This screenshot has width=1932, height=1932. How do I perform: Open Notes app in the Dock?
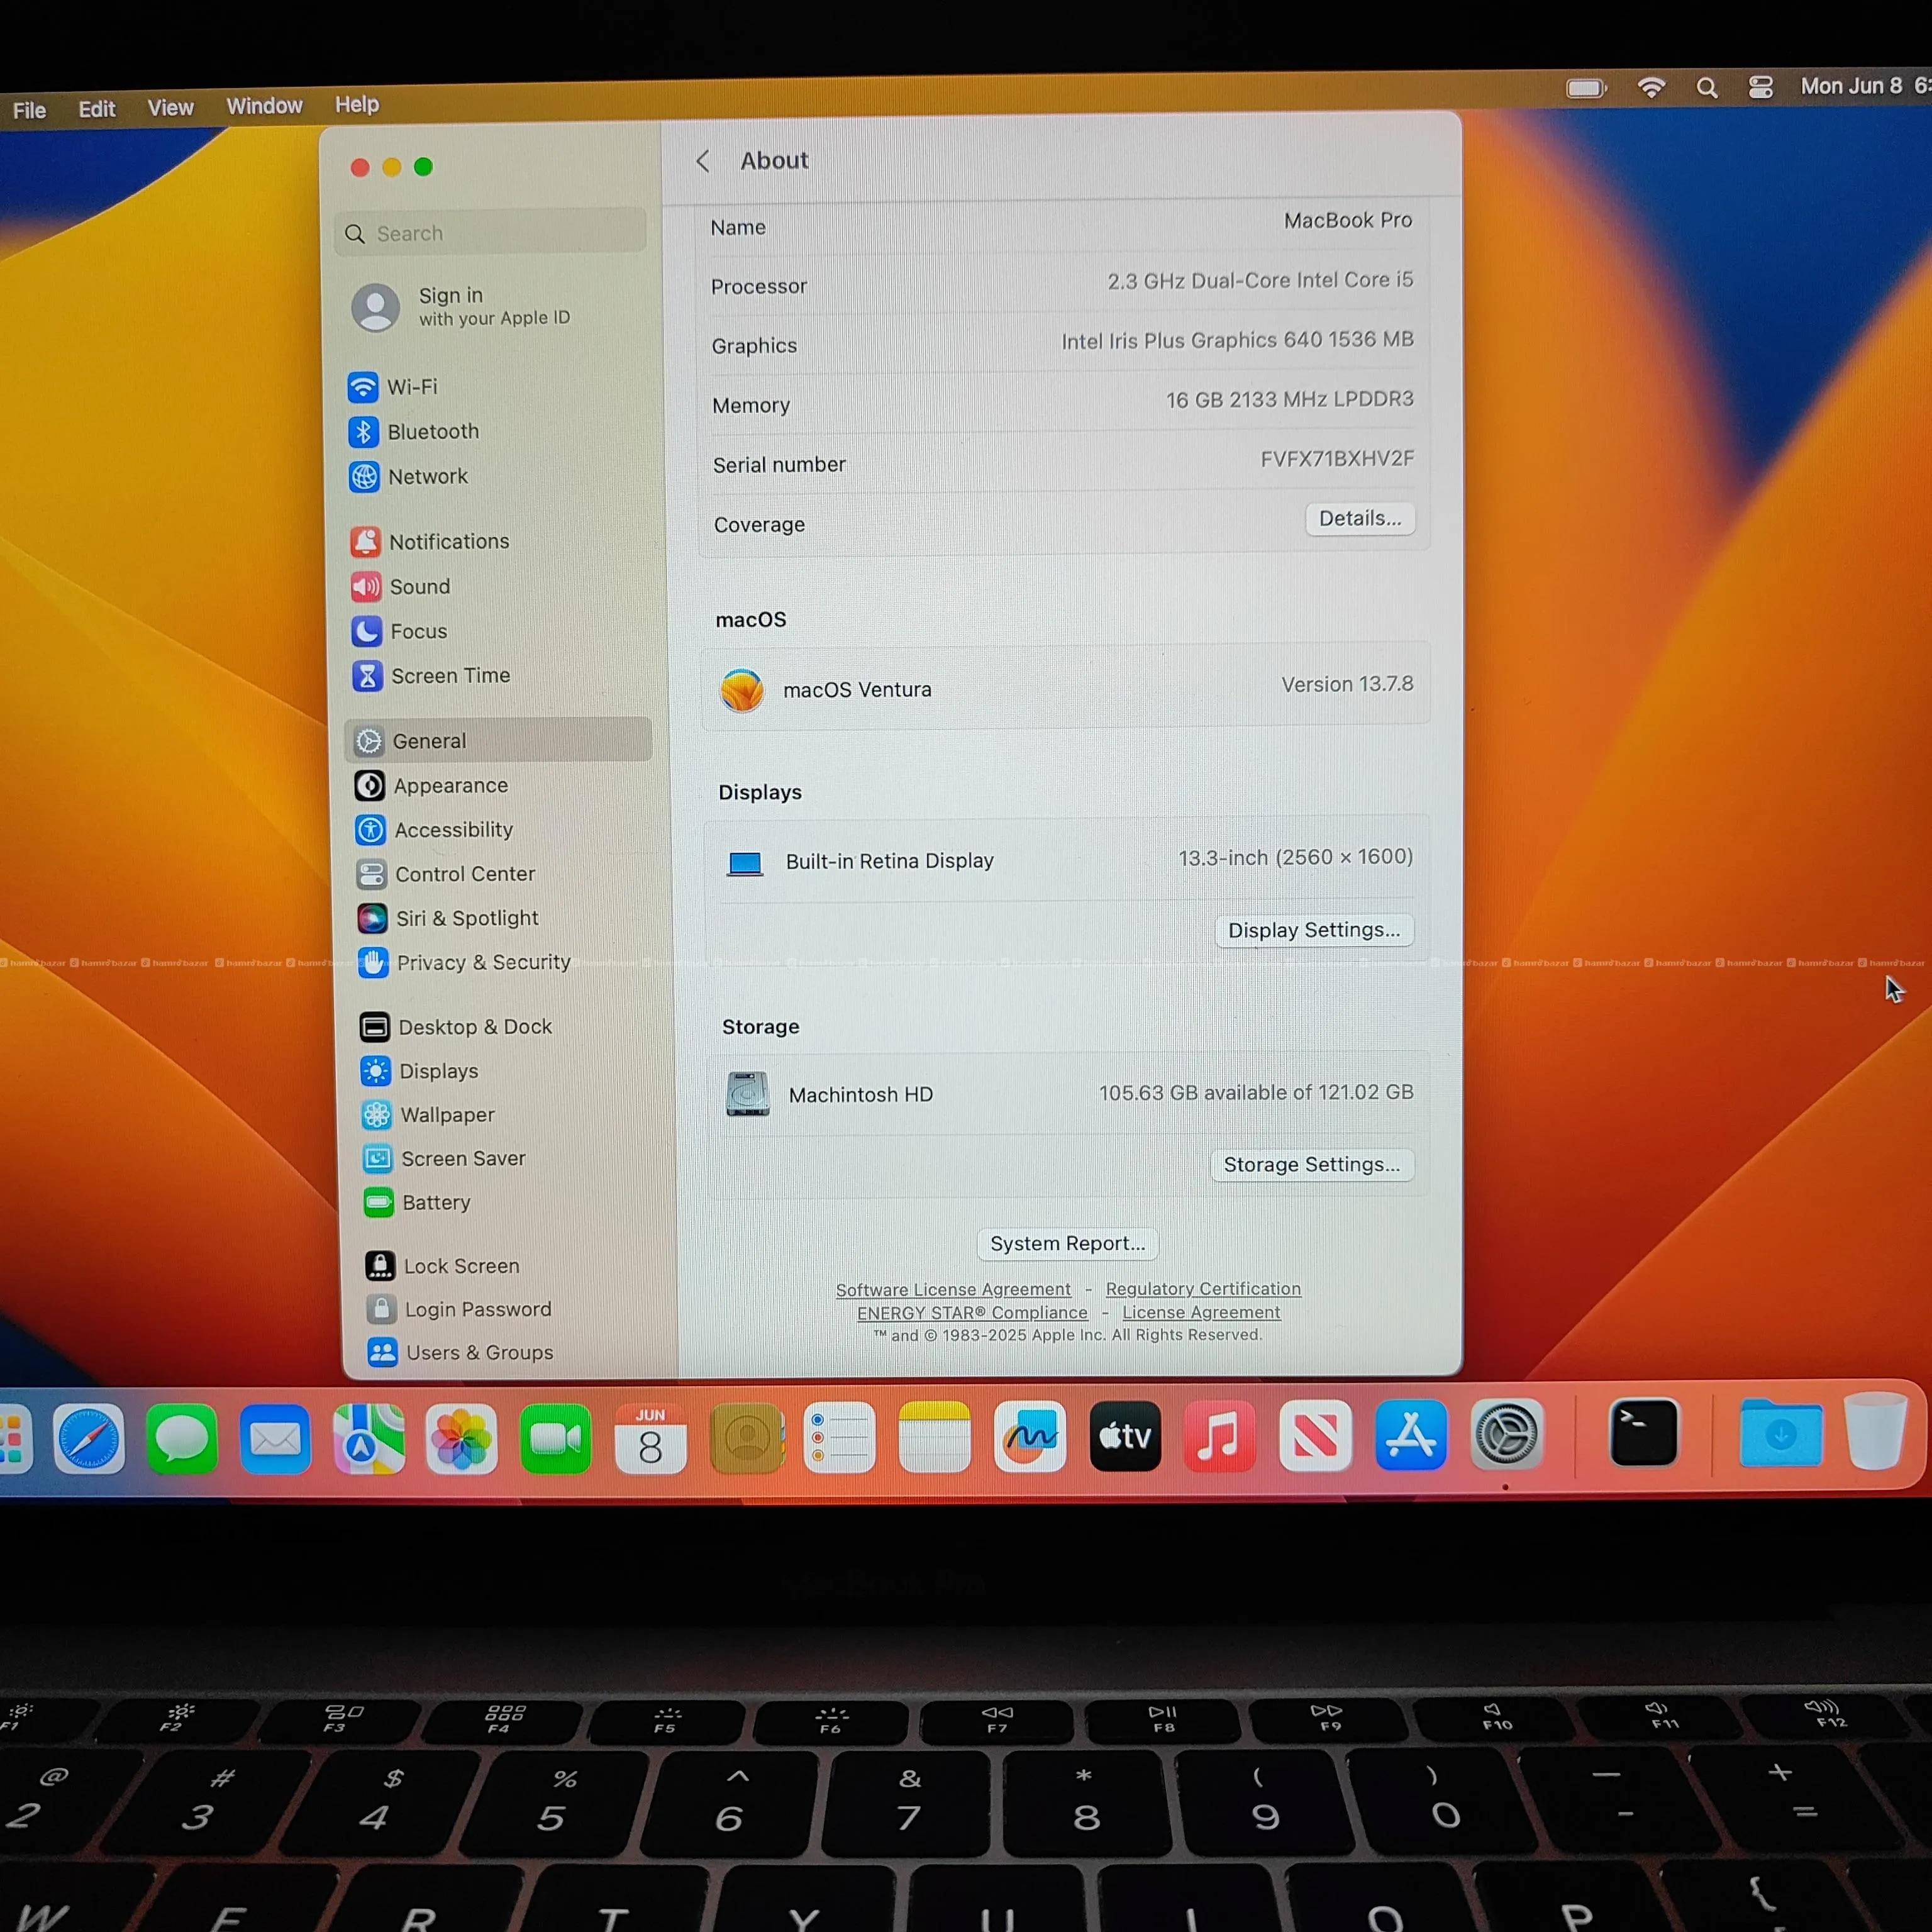934,1437
